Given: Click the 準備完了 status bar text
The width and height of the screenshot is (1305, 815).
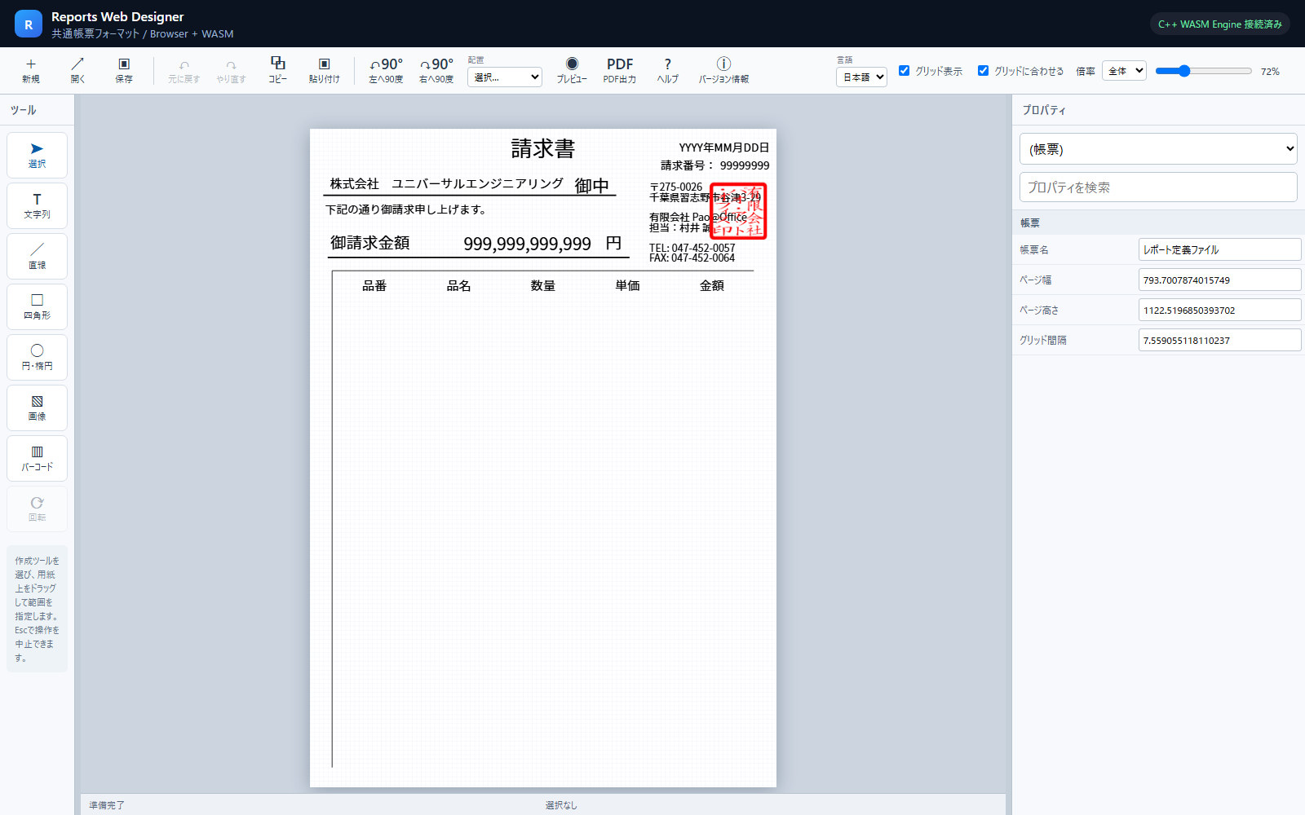Looking at the screenshot, I should pyautogui.click(x=107, y=805).
